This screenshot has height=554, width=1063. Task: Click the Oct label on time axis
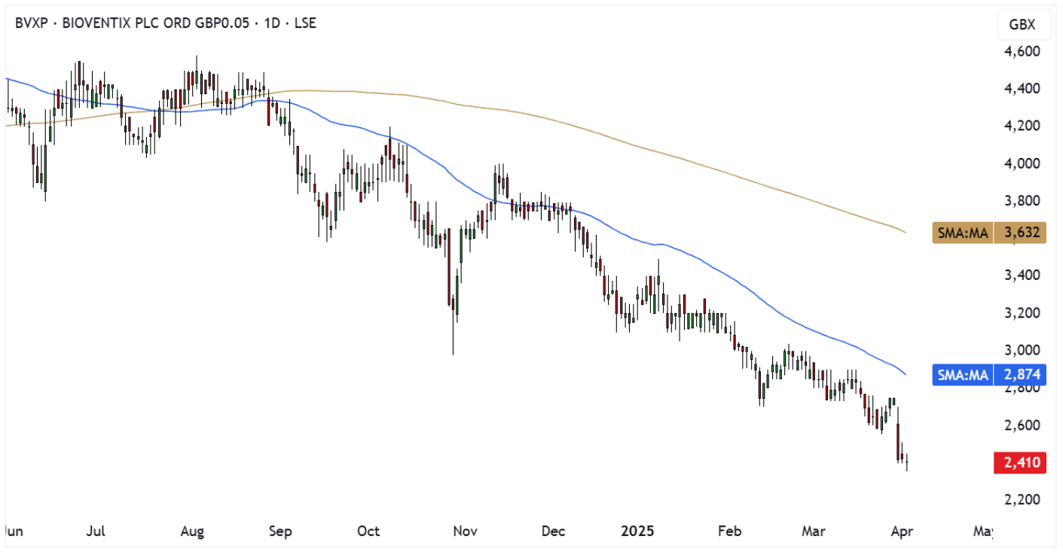point(368,531)
